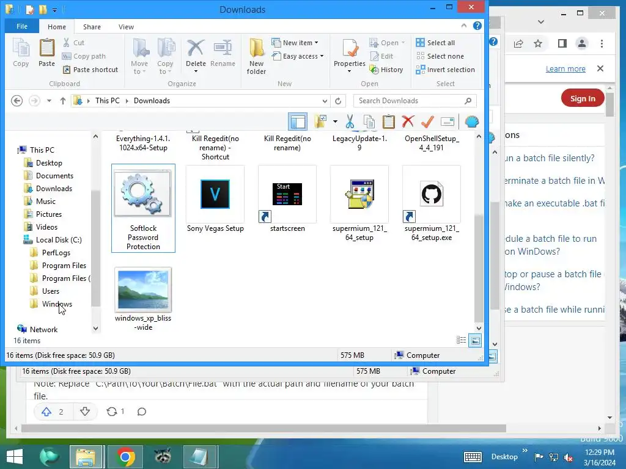Open Google Chrome from the taskbar
The width and height of the screenshot is (626, 469).
tap(125, 457)
